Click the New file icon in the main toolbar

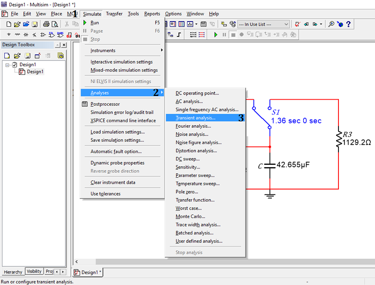coord(8,24)
